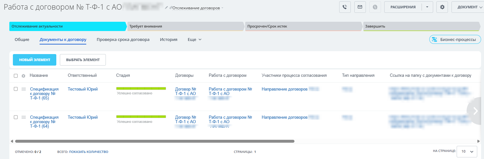The height and width of the screenshot is (159, 484).
Task: Sort by the Ответственный column header
Action: click(82, 76)
